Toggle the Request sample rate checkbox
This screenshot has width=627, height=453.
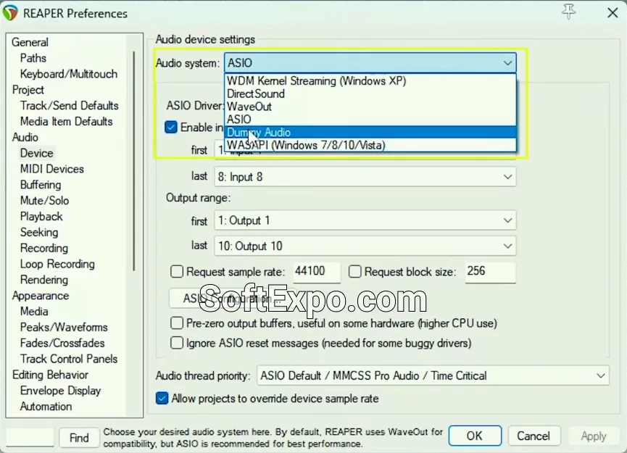(177, 273)
